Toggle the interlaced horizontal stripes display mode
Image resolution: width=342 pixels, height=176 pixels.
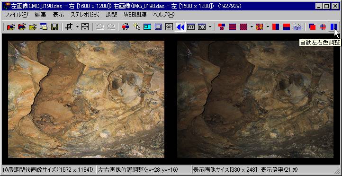232,27
